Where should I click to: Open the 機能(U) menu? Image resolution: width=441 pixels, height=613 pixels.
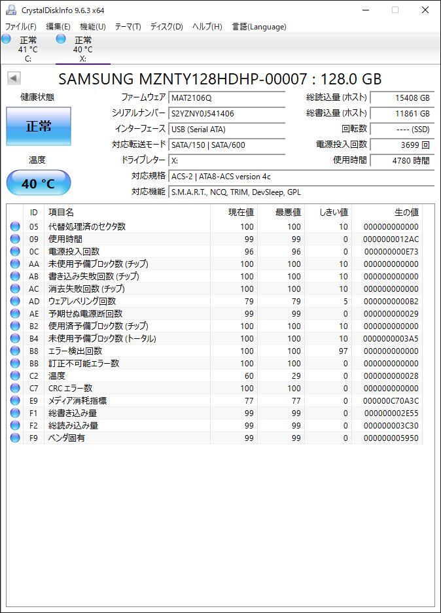click(93, 27)
